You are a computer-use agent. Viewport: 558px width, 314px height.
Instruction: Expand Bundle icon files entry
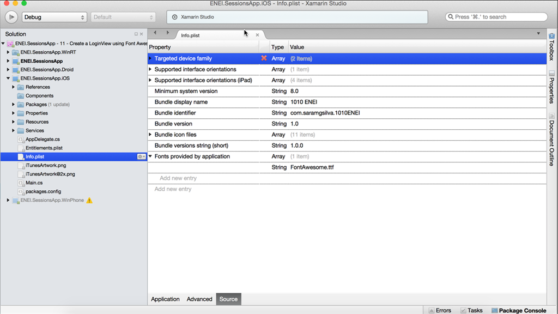click(150, 135)
